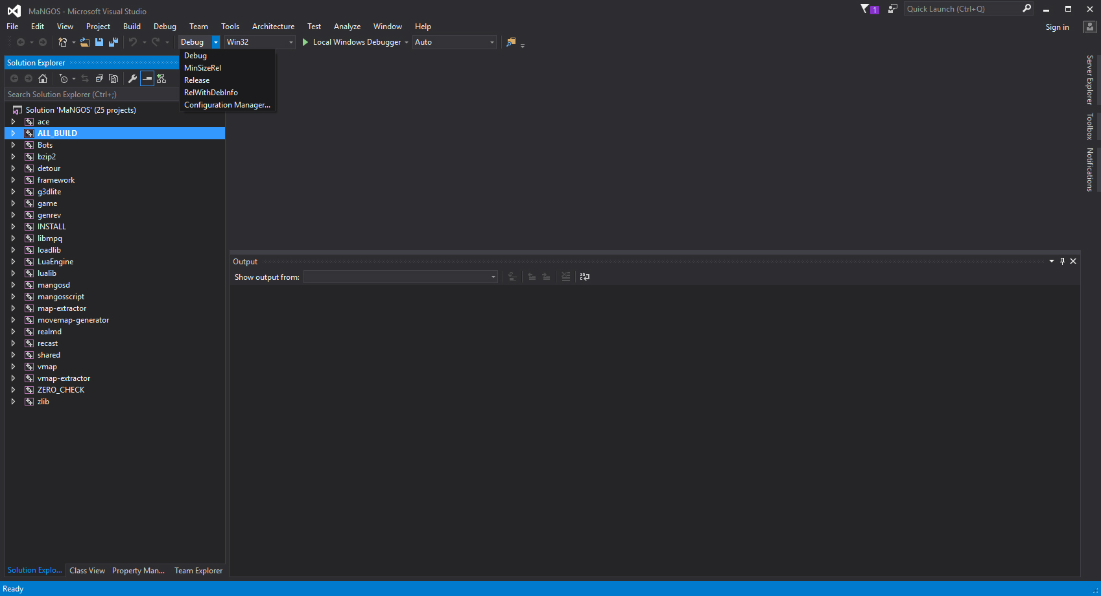
Task: Select MinSizeRel configuration option
Action: (228, 68)
